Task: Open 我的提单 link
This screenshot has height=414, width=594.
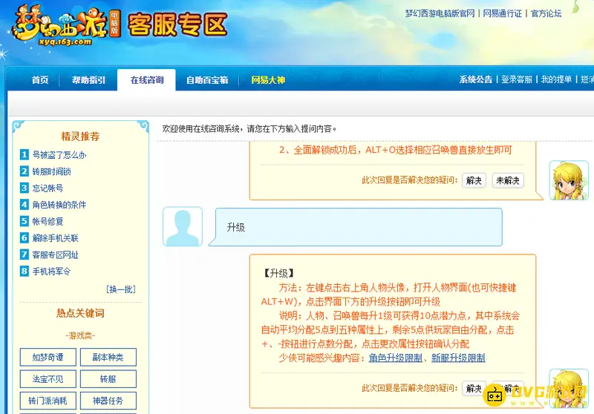Action: tap(556, 79)
